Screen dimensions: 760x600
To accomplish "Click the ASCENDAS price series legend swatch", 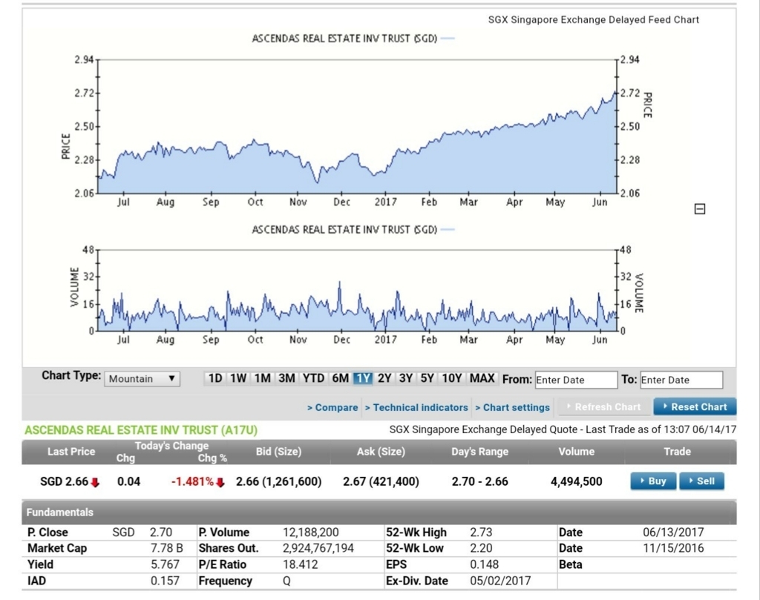I will [448, 39].
